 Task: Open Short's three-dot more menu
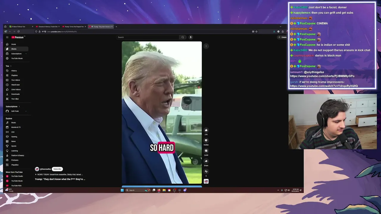(x=206, y=46)
